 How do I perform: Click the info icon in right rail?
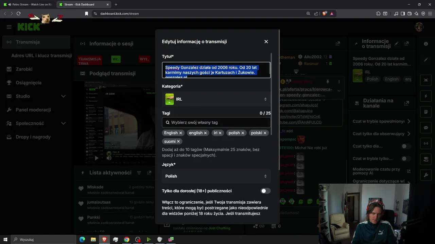click(426, 44)
